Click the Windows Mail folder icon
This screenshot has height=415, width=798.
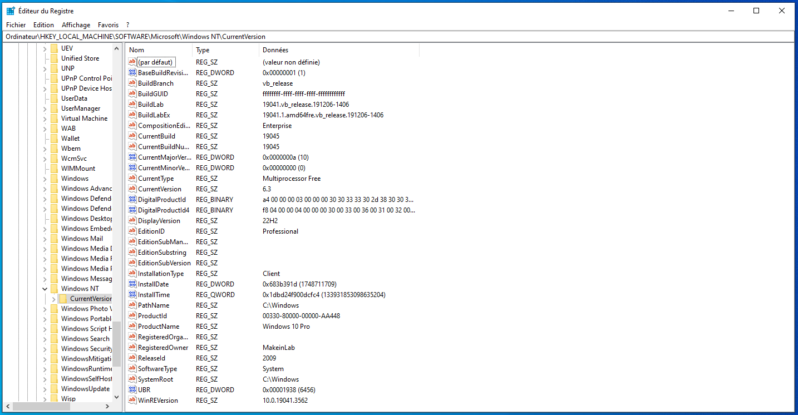pos(54,239)
